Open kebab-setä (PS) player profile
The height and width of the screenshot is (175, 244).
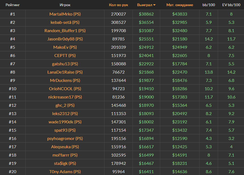click(x=65, y=22)
